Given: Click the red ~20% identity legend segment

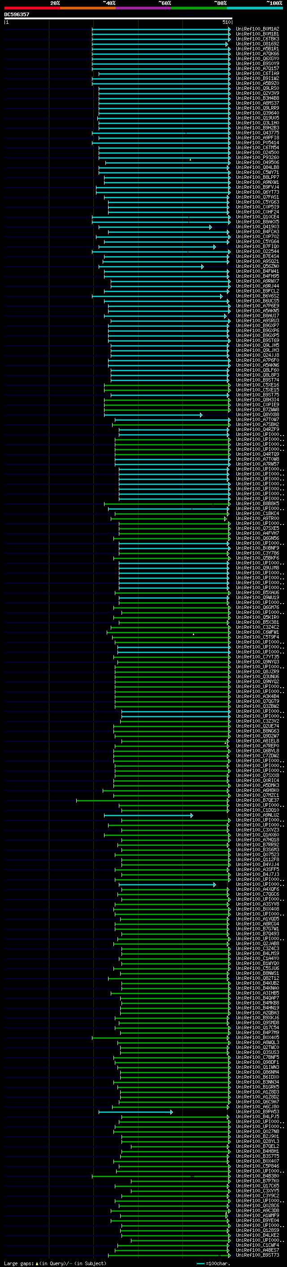Looking at the screenshot, I should (32, 8).
